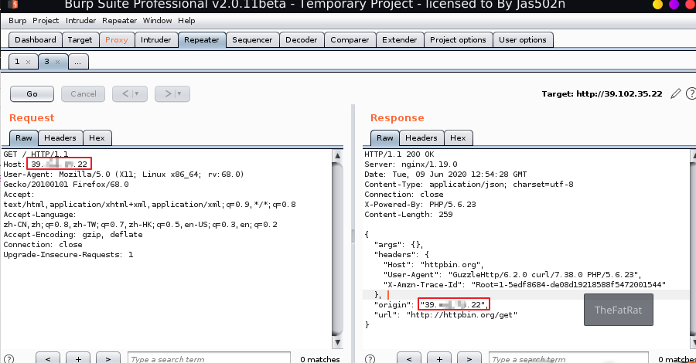Click the pencil icon to edit target

(675, 93)
